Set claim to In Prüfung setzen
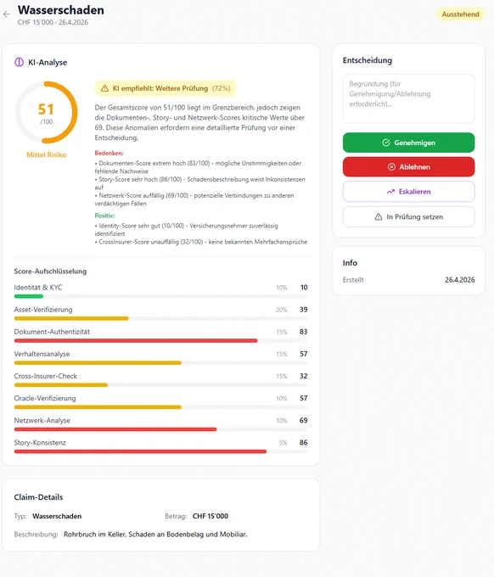494x577 pixels. click(x=408, y=216)
